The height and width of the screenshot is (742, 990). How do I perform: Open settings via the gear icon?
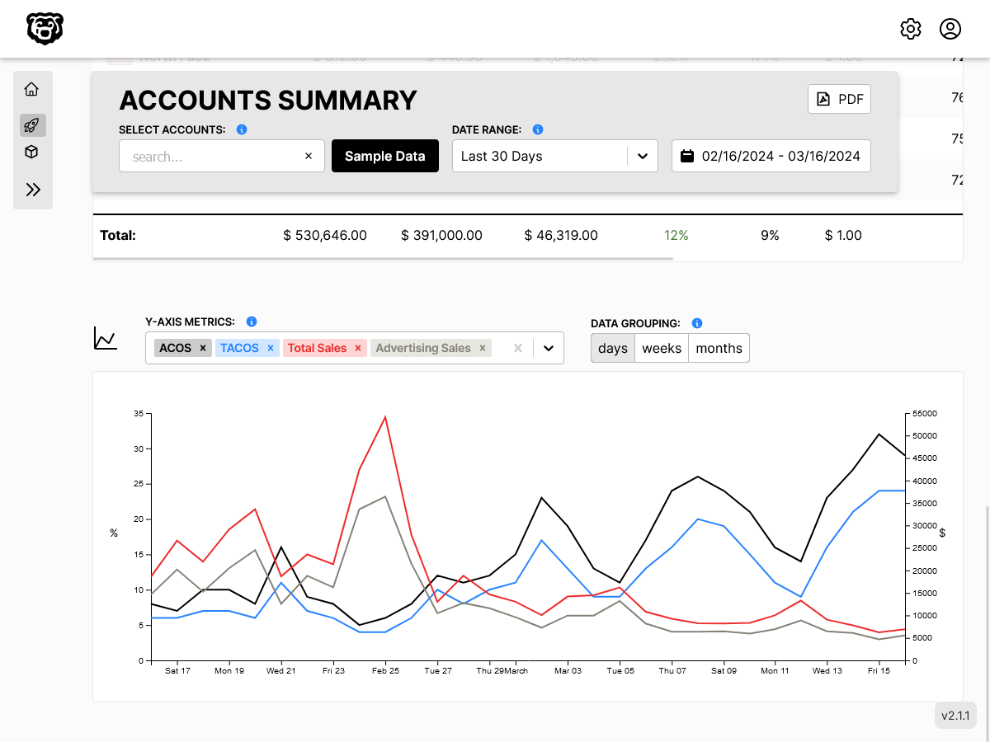click(910, 29)
